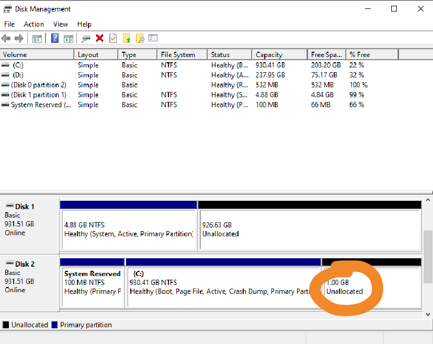Click the Forward arrow toolbar icon
This screenshot has width=433, height=344.
coord(19,38)
